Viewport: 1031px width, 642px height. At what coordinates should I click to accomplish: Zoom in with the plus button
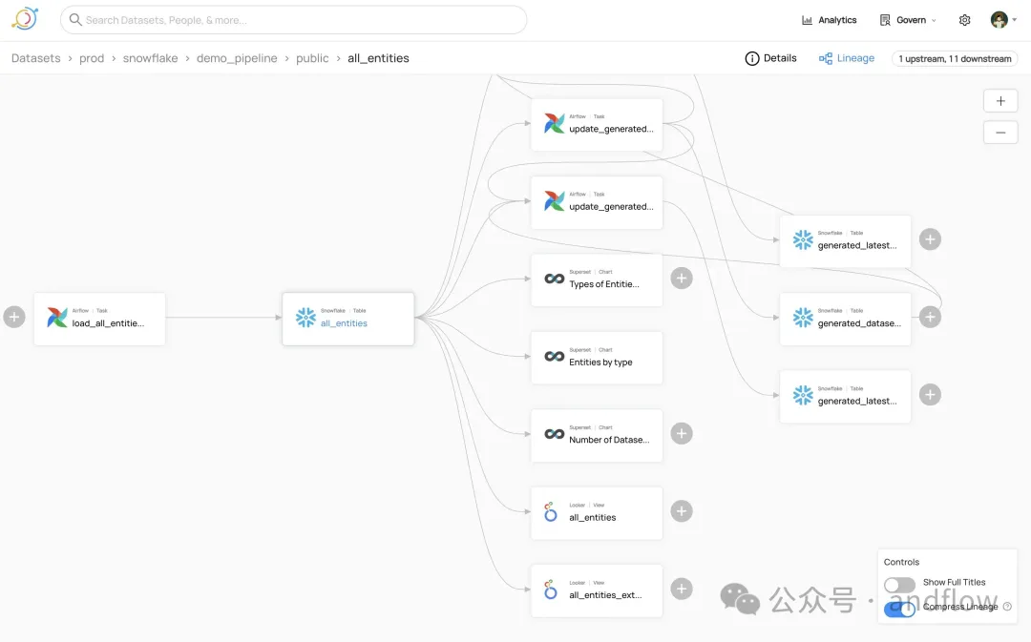click(x=999, y=101)
